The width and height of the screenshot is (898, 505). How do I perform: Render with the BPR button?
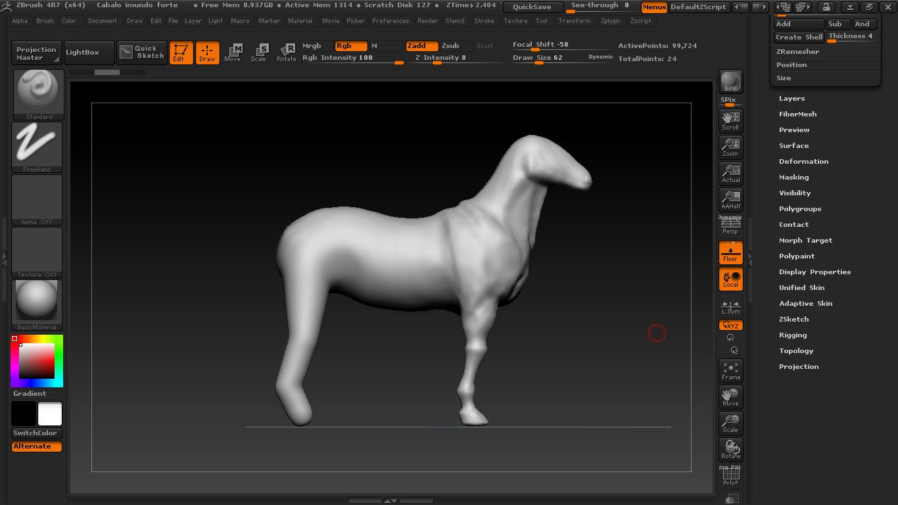click(730, 82)
